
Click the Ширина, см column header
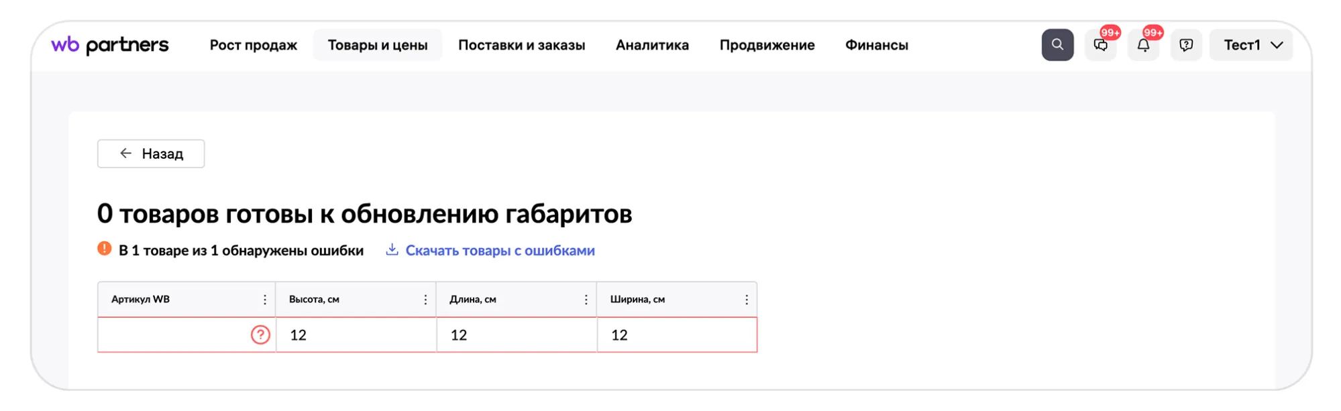click(677, 299)
